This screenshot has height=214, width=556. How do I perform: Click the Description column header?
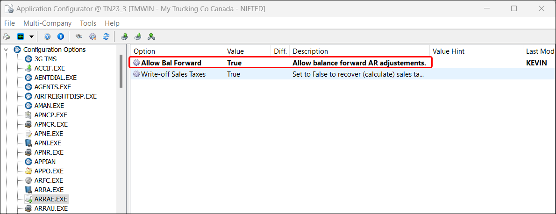click(x=310, y=51)
